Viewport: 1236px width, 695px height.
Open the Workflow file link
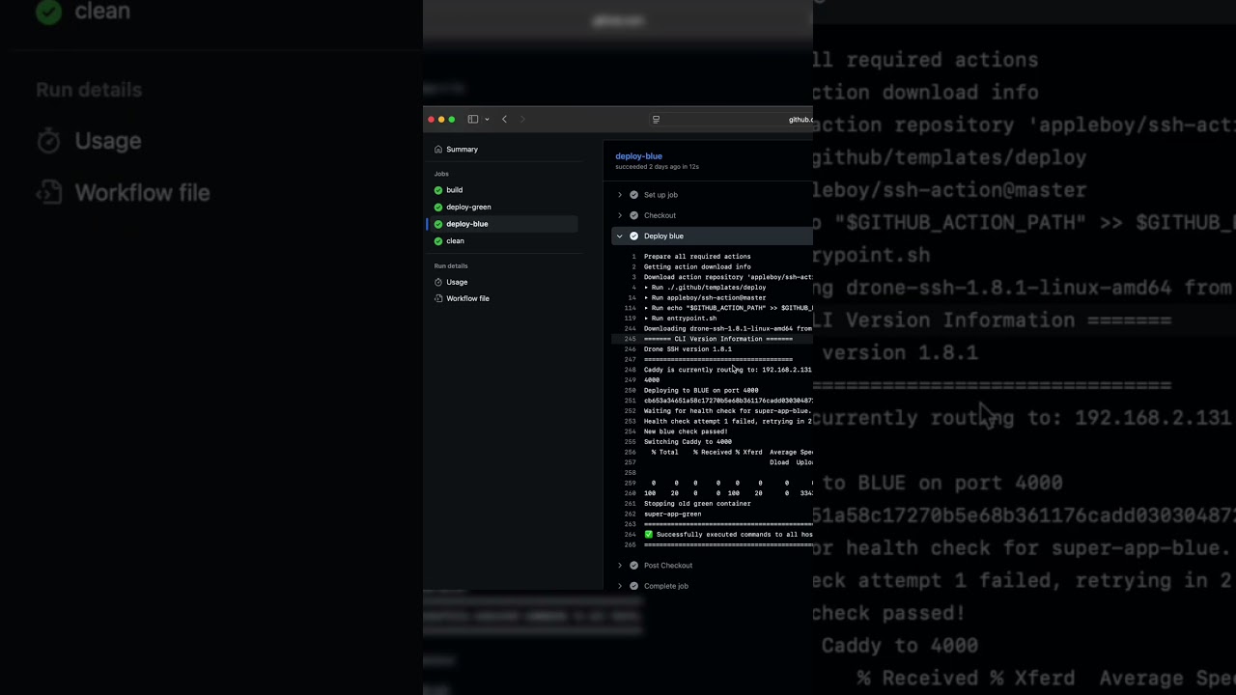point(467,298)
